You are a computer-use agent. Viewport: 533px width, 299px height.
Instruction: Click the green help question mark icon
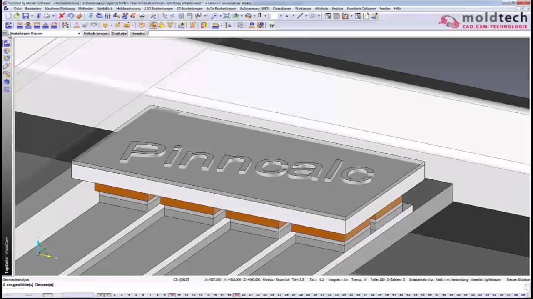[271, 25]
